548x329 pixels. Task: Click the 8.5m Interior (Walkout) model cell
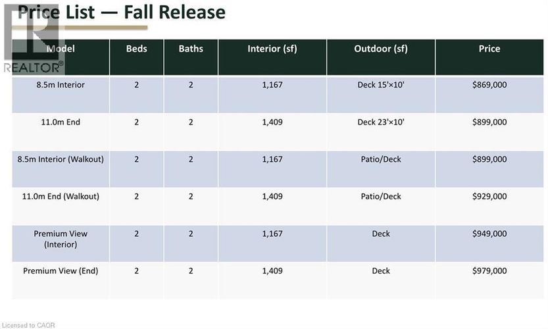pos(61,159)
